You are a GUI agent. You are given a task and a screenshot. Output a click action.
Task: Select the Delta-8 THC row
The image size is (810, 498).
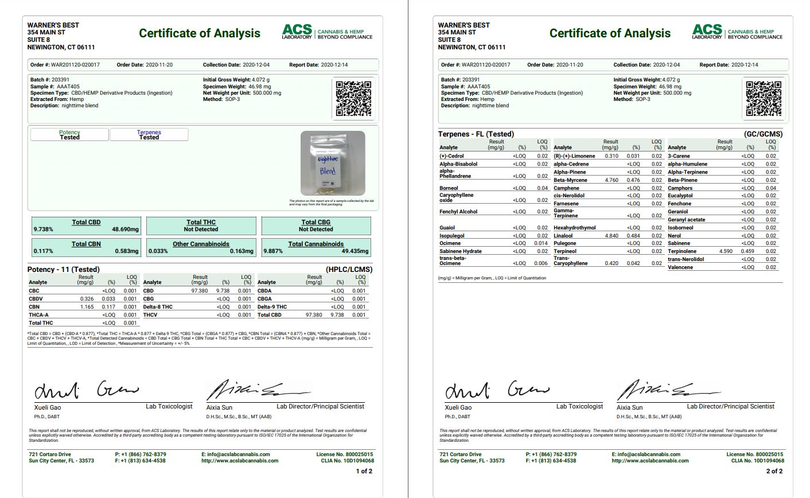197,307
